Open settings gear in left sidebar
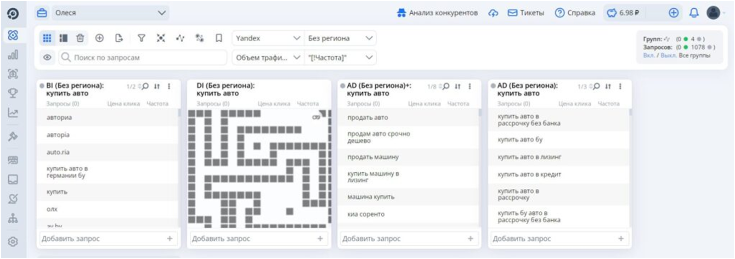 tap(13, 242)
